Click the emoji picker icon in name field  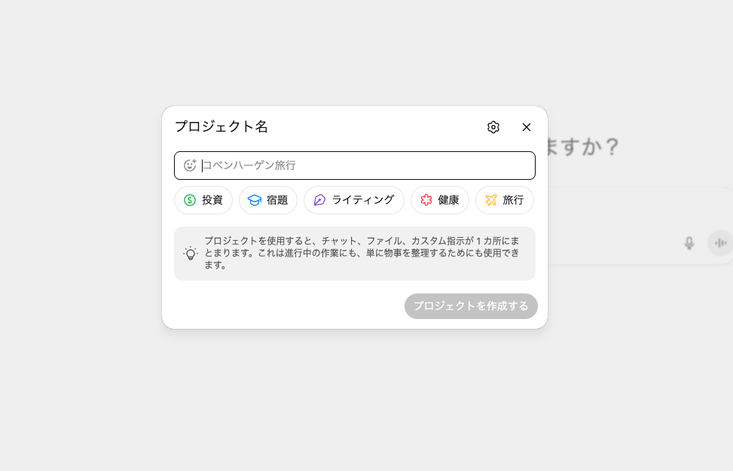(190, 166)
